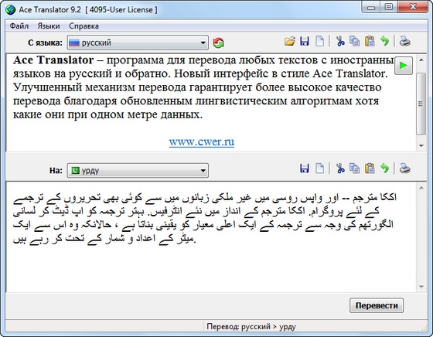Close the Ace Translator window

click(413, 7)
